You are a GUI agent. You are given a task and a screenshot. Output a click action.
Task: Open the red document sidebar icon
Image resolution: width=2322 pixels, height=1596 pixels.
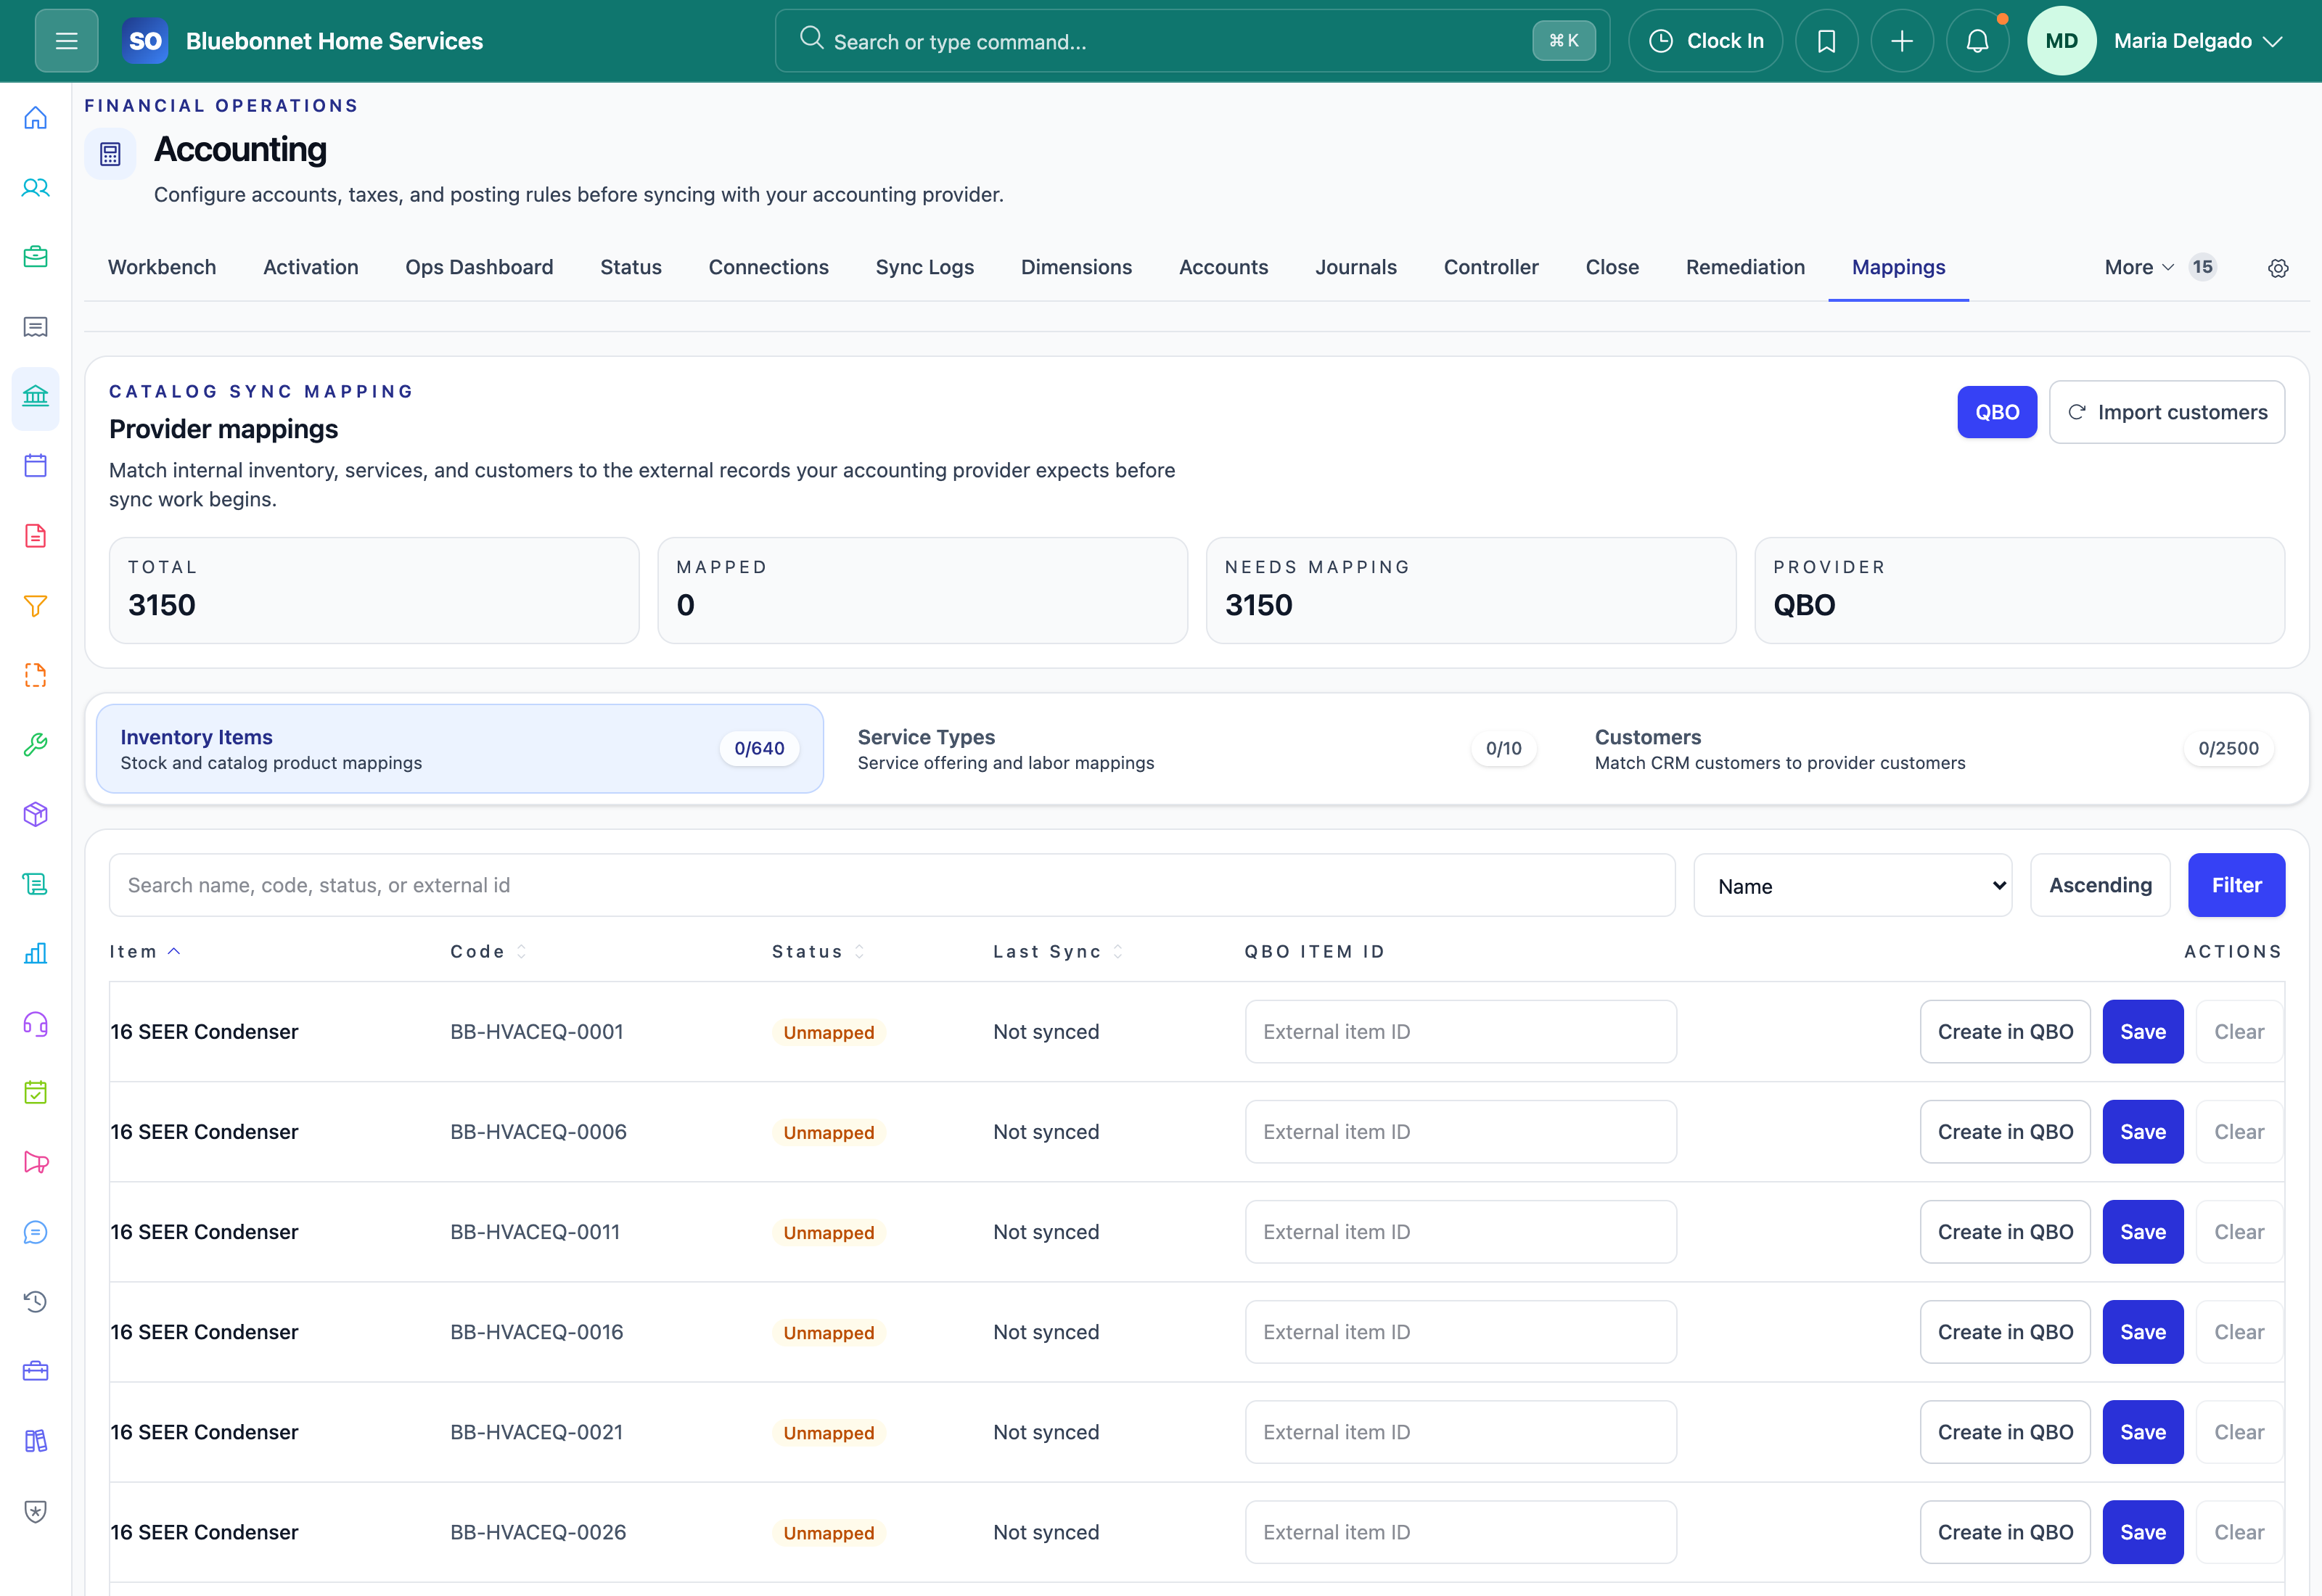tap(36, 536)
